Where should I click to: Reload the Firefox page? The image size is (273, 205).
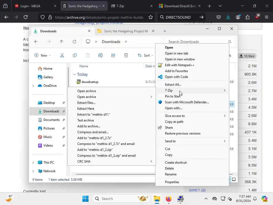pyautogui.click(x=26, y=17)
